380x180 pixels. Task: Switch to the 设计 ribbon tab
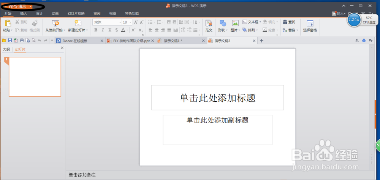(x=40, y=14)
